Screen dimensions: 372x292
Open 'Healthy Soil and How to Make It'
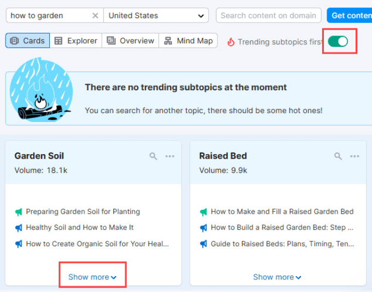point(80,227)
